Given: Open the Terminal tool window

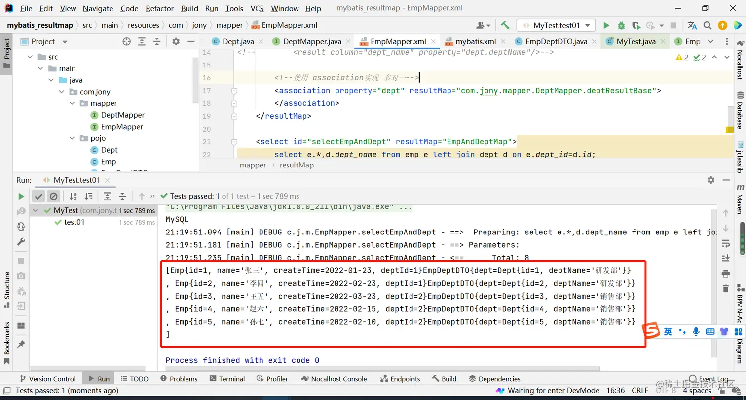Looking at the screenshot, I should pyautogui.click(x=227, y=379).
